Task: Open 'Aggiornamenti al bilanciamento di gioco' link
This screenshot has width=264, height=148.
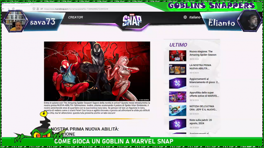Action: (x=204, y=81)
